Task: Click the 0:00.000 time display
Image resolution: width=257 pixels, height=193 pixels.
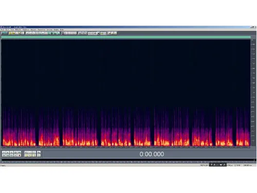Action: pyautogui.click(x=152, y=154)
